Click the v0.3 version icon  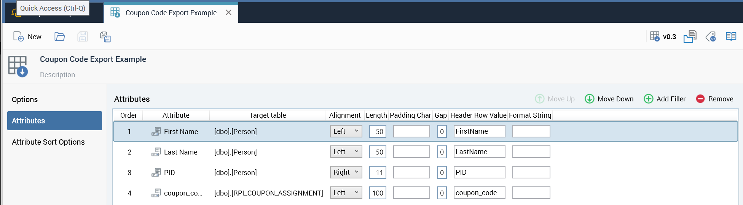coord(655,36)
